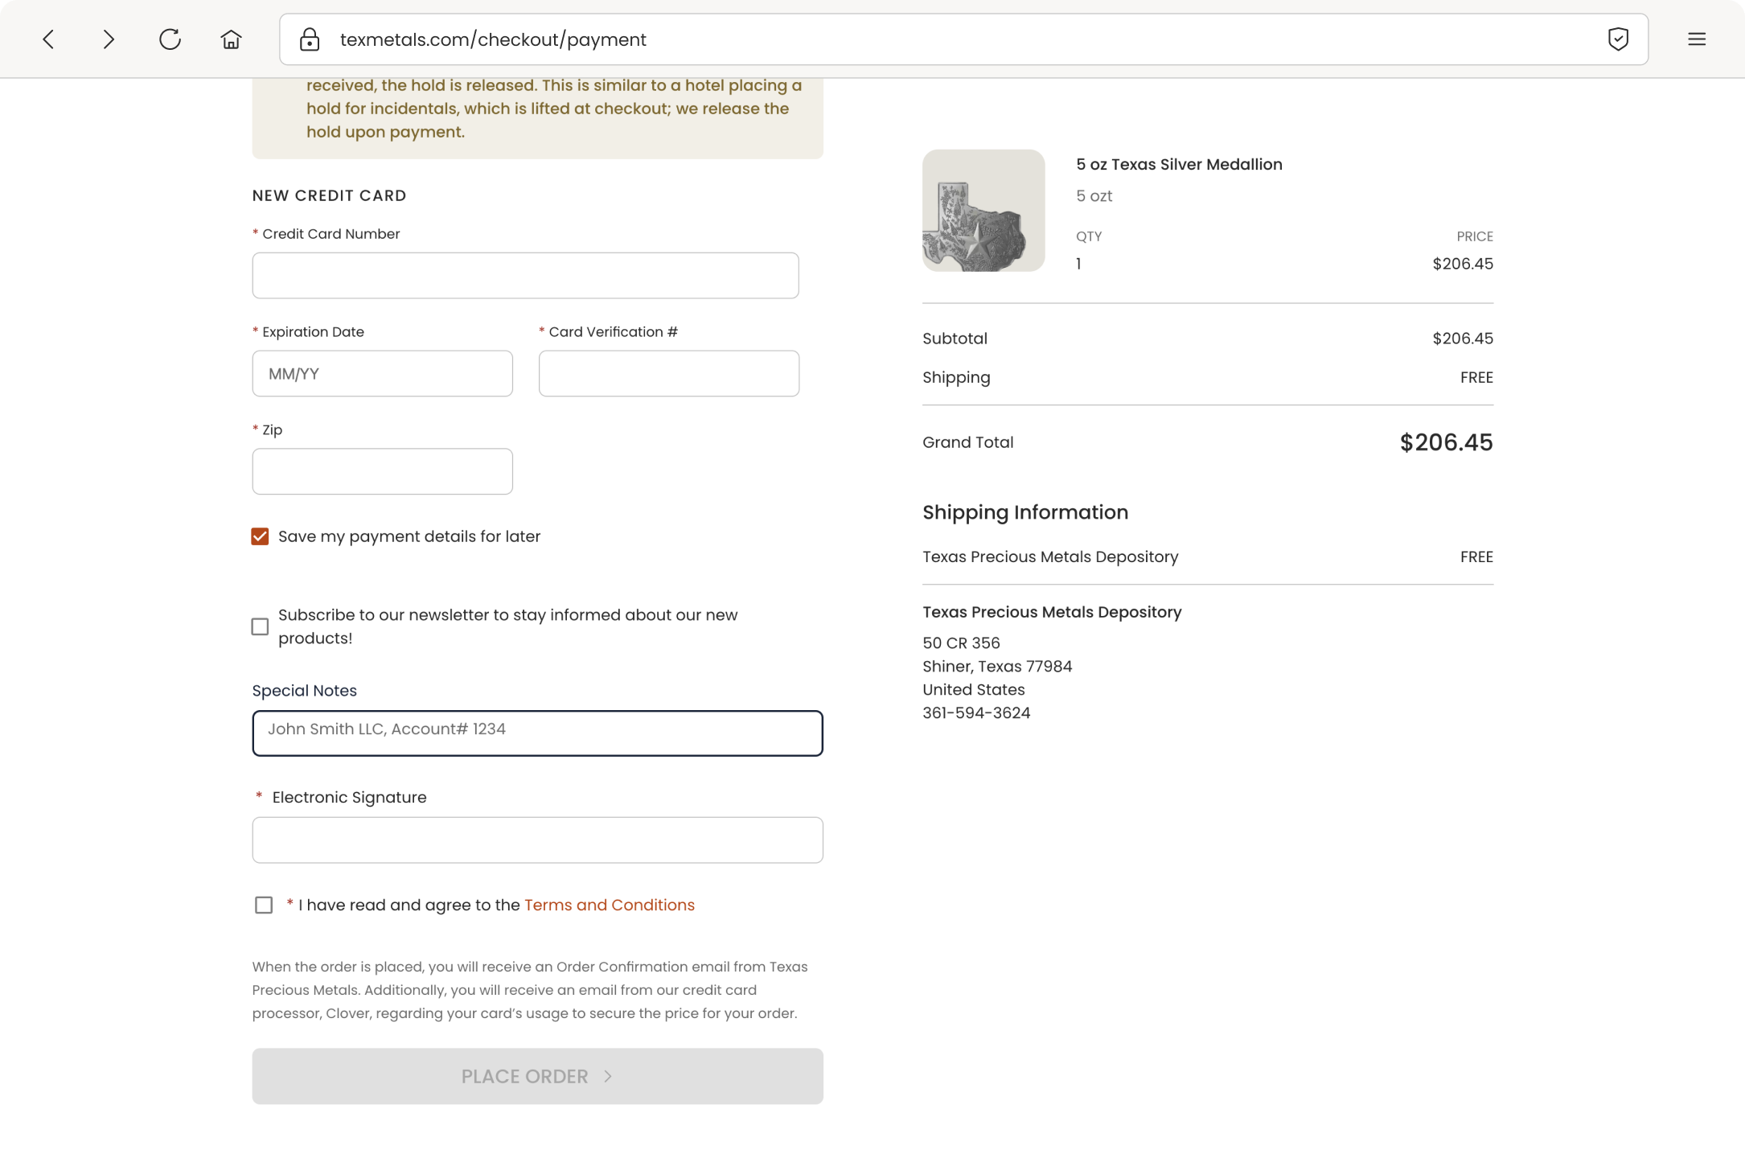Reload the page with the refresh icon
The width and height of the screenshot is (1745, 1150).
point(170,39)
